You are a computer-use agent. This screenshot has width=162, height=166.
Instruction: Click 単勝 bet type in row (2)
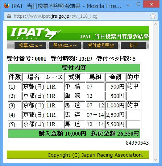[75, 96]
